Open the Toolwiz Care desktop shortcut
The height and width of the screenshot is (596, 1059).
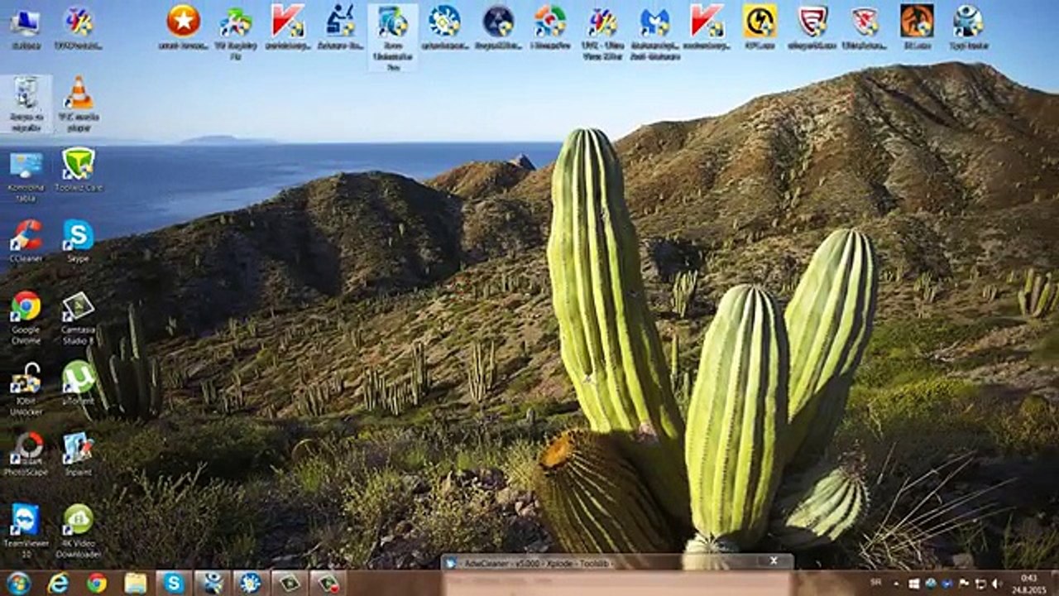(78, 165)
